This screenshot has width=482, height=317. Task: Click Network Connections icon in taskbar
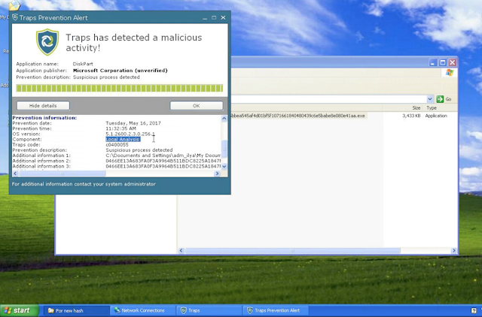point(117,310)
